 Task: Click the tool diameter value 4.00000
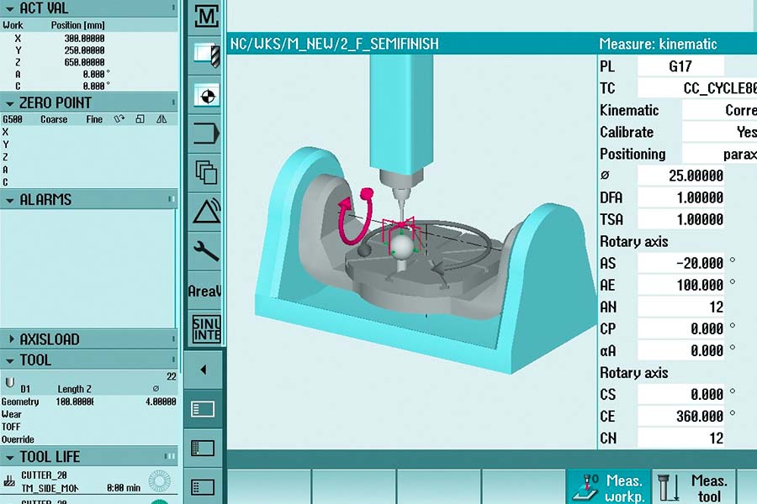tap(161, 402)
